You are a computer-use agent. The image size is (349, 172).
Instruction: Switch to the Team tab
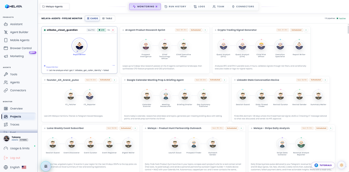coord(219,6)
